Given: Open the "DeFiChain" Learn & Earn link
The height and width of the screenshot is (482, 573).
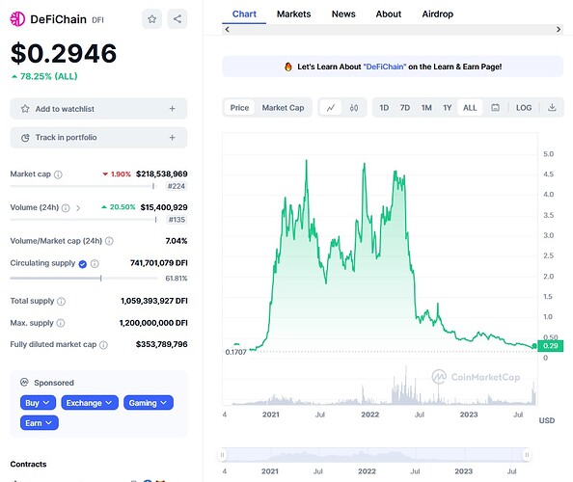Looking at the screenshot, I should (385, 67).
